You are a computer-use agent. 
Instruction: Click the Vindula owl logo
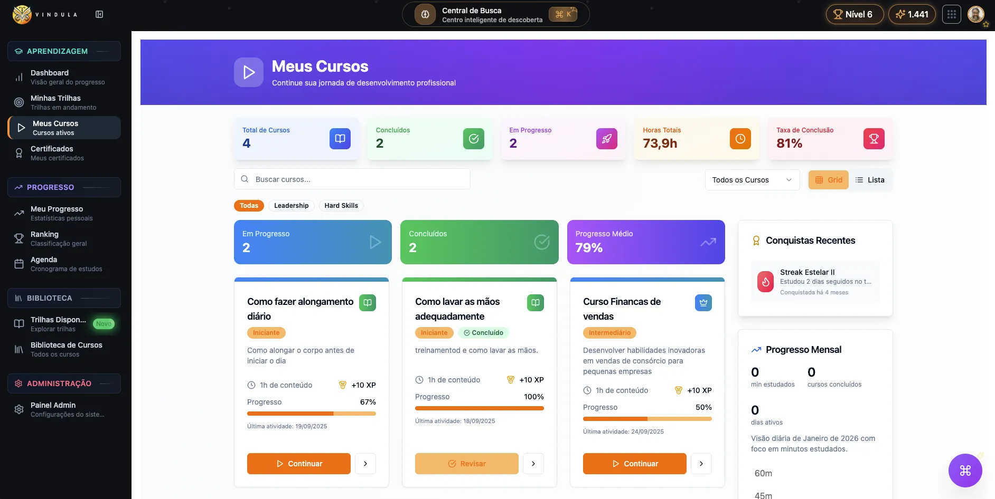(22, 14)
